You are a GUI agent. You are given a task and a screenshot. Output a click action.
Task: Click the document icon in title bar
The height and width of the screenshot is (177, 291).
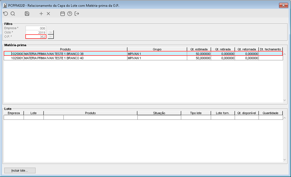pos(5,6)
